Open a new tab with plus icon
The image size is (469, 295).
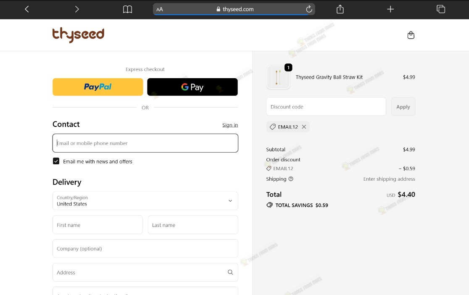point(390,9)
